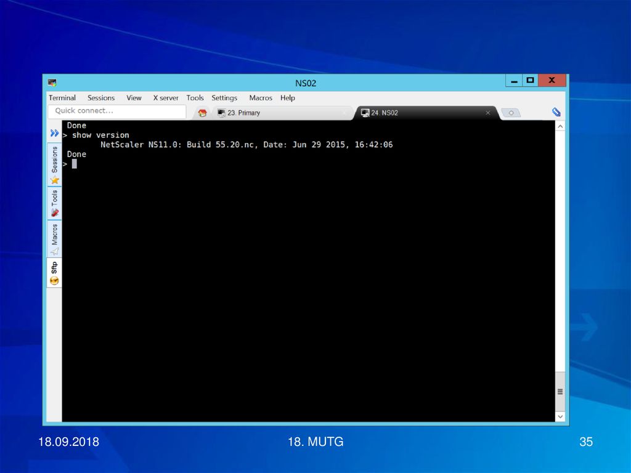Close the 24. NS02 tab
The width and height of the screenshot is (631, 473).
pos(488,113)
